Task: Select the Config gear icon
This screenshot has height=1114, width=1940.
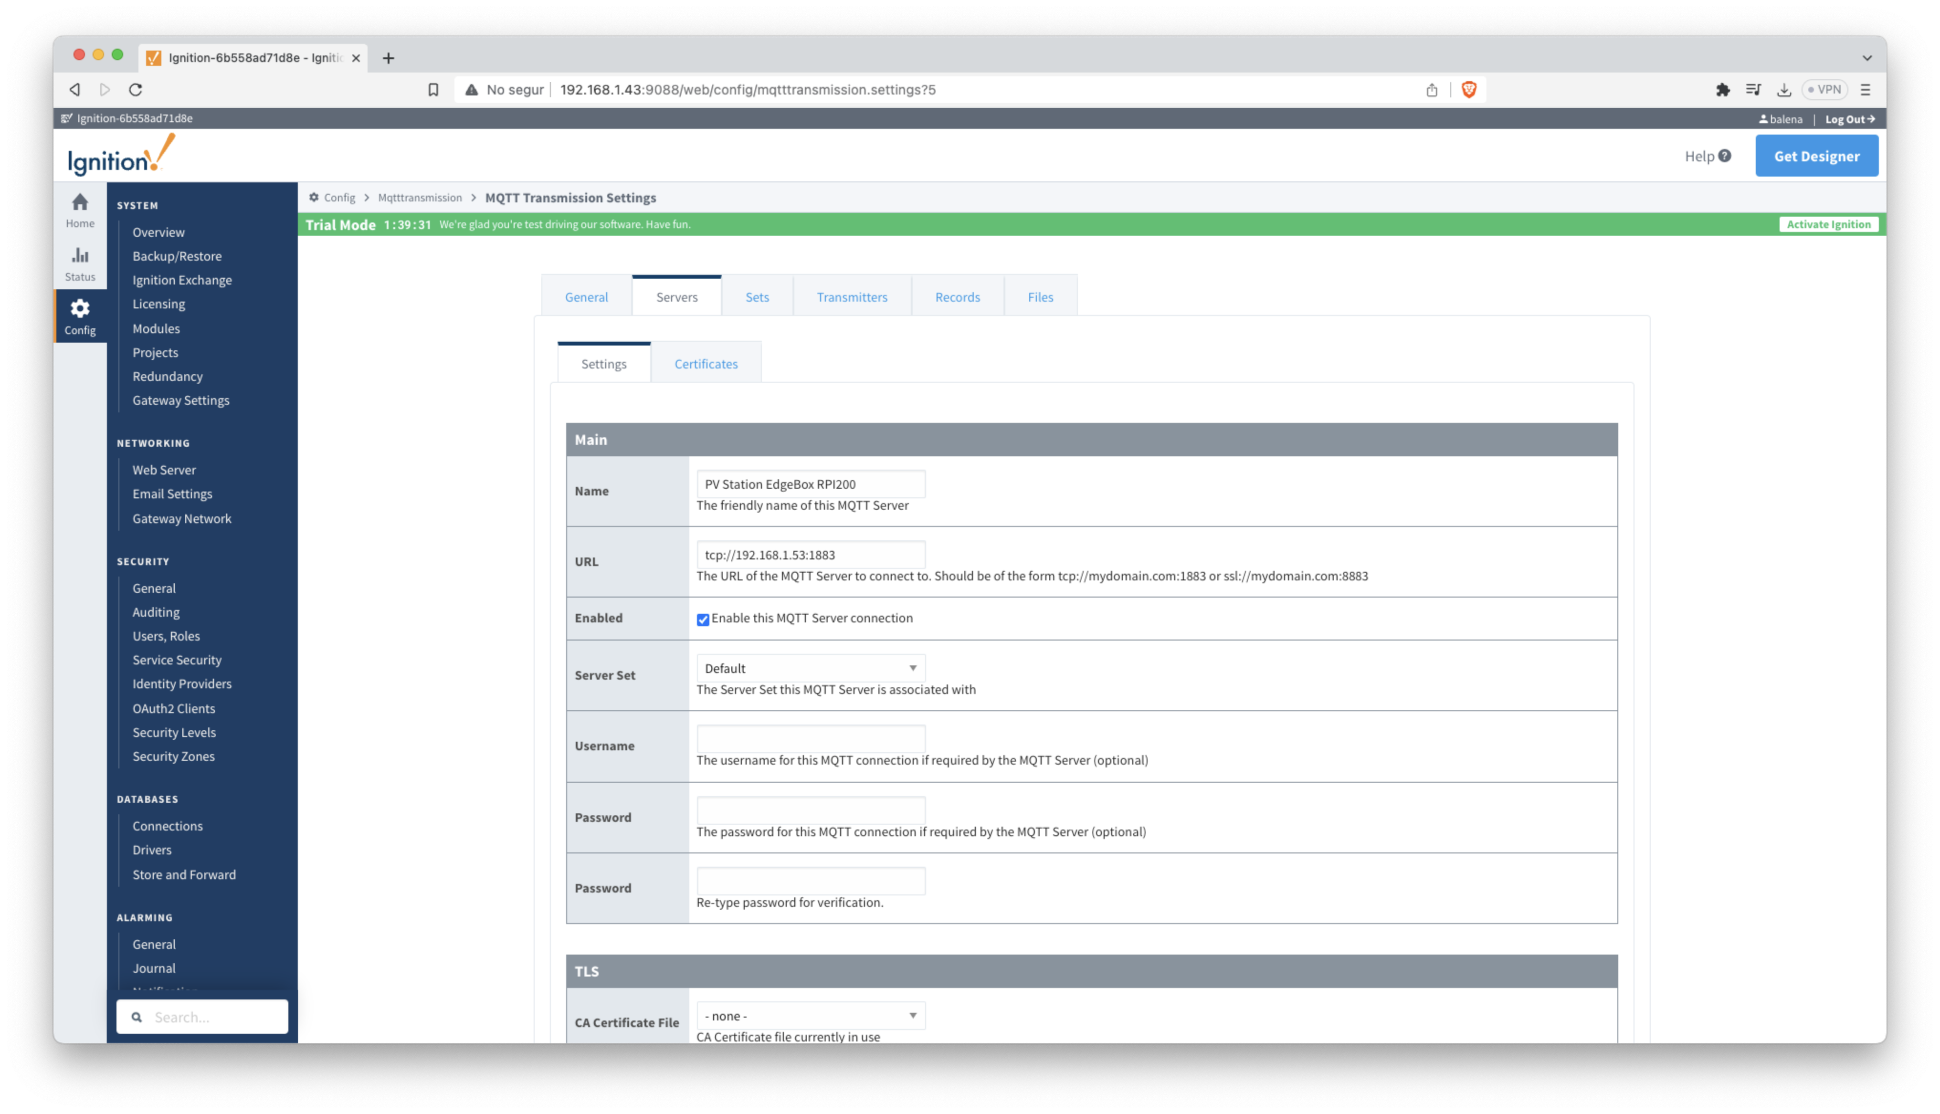Action: [80, 309]
